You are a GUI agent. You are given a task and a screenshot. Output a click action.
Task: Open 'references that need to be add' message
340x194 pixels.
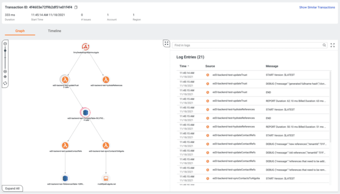coord(296,162)
